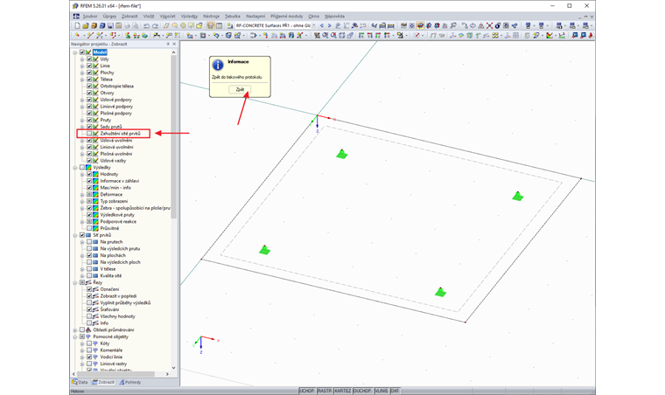Toggle the Kvalita sítě checkbox
This screenshot has width=665, height=395.
pos(89,275)
